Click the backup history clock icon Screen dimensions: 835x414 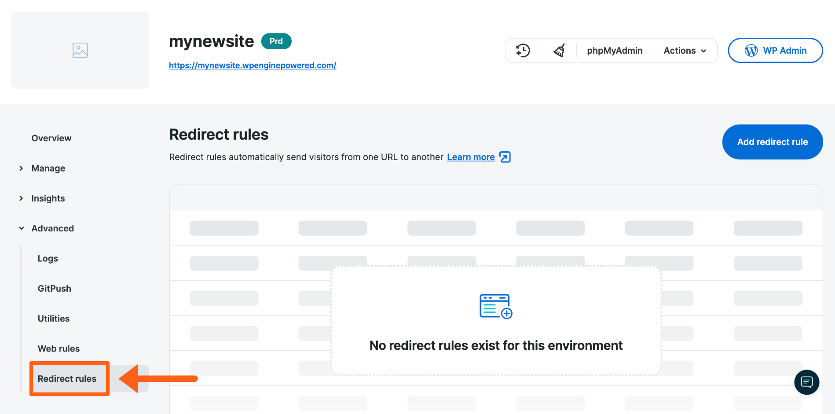[523, 51]
